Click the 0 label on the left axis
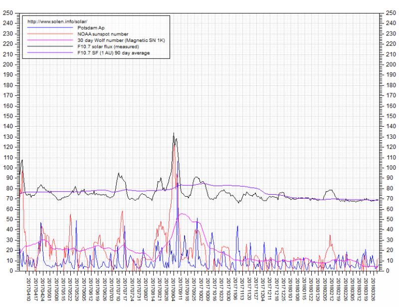 click(13, 271)
